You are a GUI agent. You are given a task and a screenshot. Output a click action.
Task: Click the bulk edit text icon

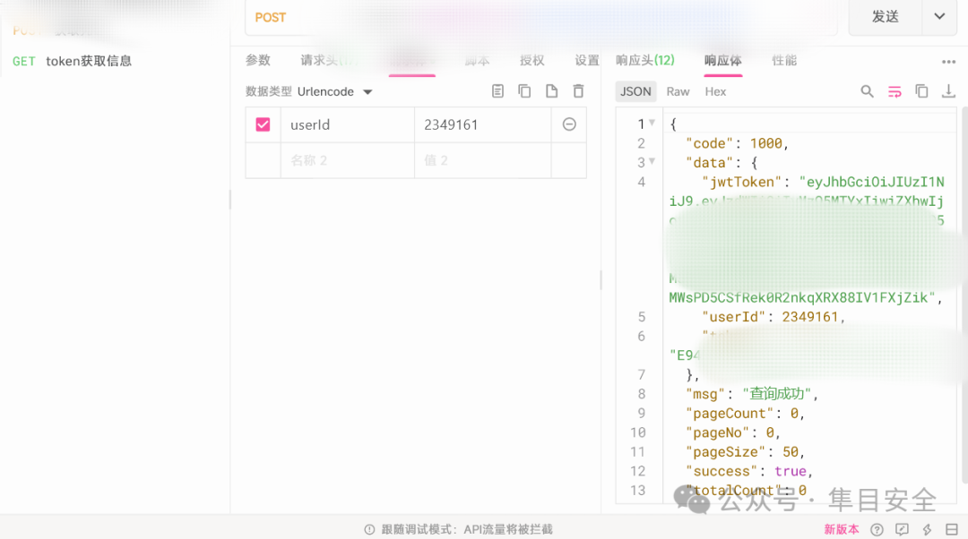click(x=497, y=91)
